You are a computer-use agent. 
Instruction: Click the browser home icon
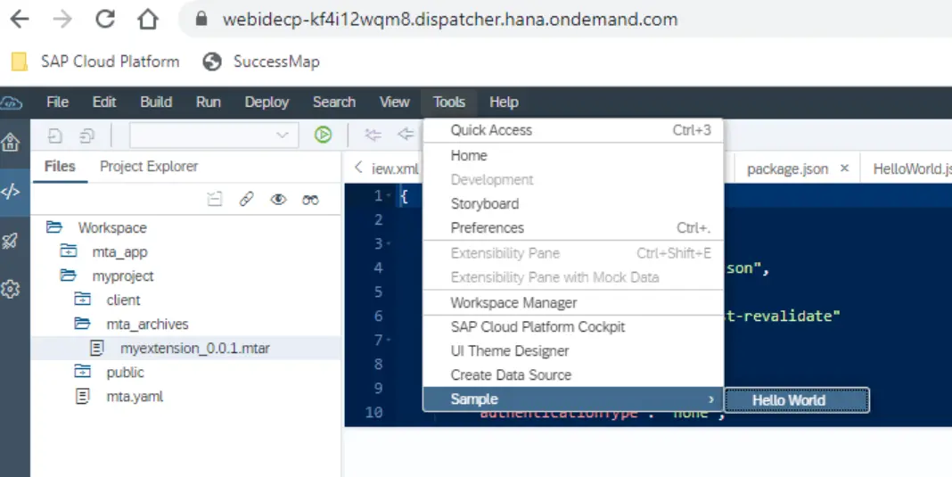148,20
